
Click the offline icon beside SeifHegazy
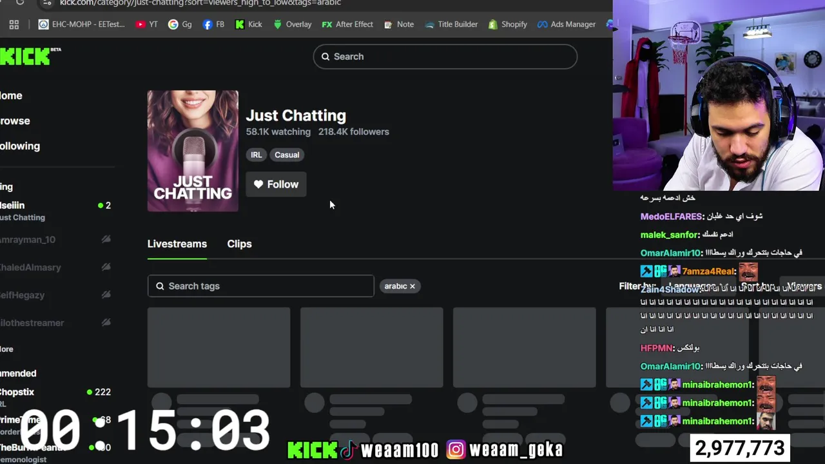click(x=106, y=295)
